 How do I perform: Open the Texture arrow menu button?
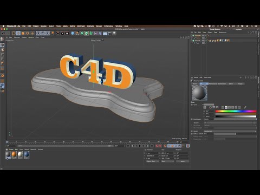point(205,123)
